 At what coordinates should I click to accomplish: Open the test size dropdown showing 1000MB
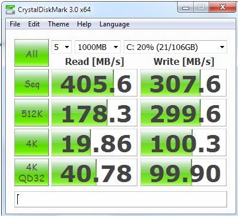coord(98,47)
